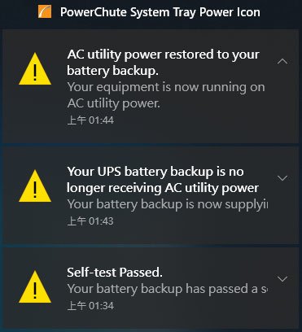Expand the Self-test Passed notification

click(x=282, y=279)
